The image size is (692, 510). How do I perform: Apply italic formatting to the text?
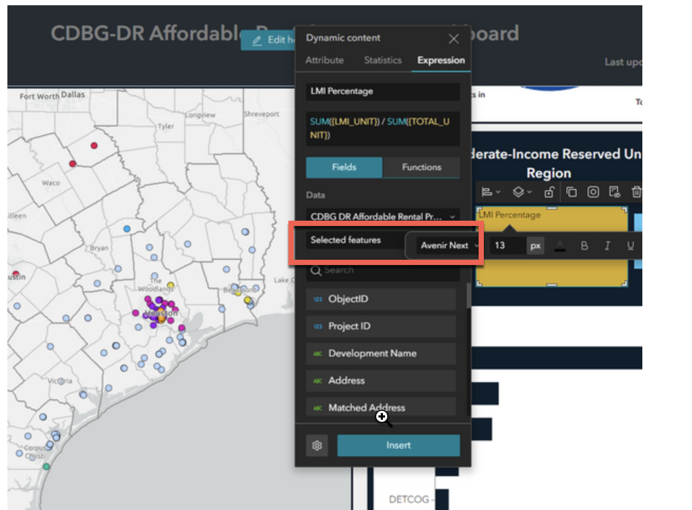click(607, 245)
